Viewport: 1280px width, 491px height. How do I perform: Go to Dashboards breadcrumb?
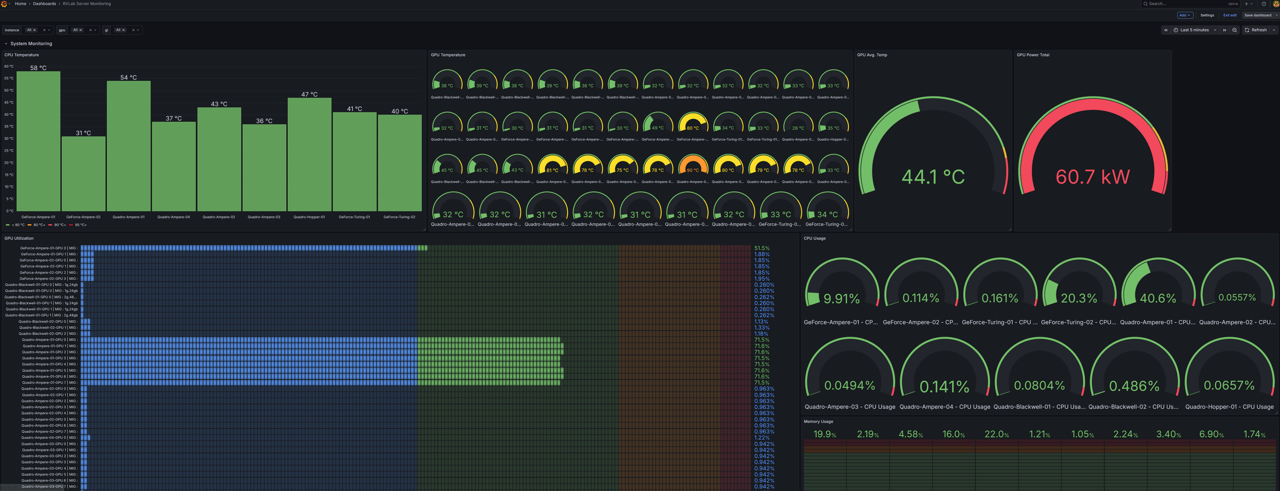pyautogui.click(x=44, y=4)
